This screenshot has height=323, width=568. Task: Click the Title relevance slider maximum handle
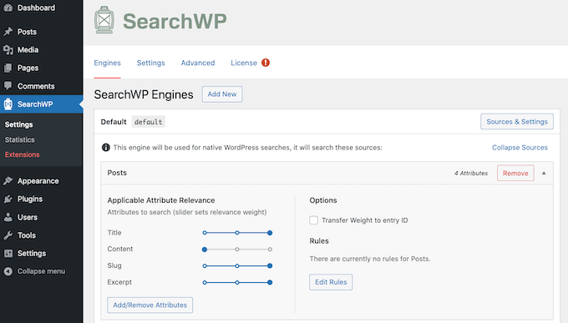click(270, 233)
